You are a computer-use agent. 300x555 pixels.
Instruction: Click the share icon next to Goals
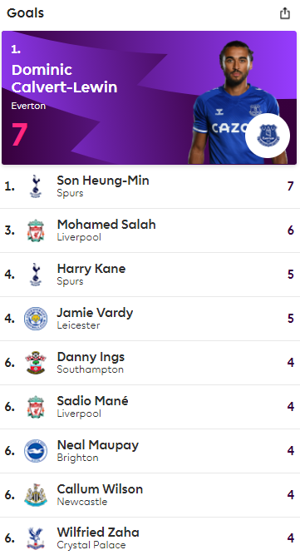(285, 13)
